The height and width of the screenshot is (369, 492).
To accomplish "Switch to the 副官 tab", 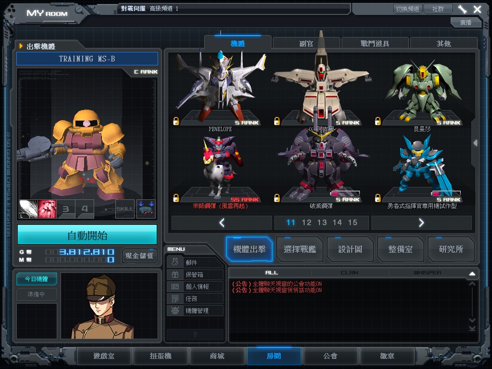I will point(306,44).
